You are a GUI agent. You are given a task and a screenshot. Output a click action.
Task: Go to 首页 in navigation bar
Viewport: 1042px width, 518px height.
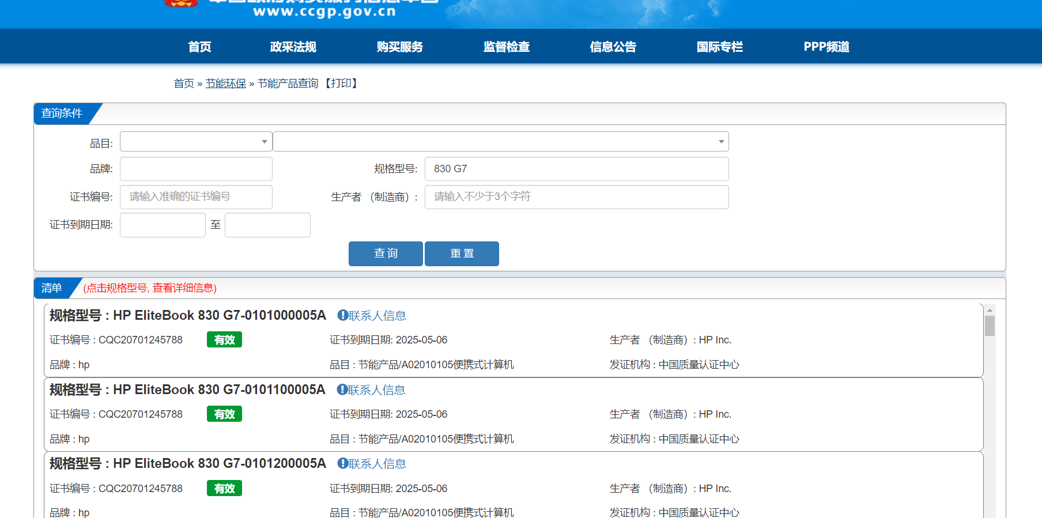[x=199, y=47]
